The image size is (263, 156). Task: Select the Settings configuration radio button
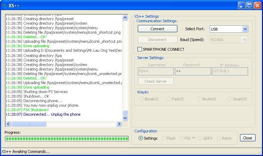click(x=141, y=138)
